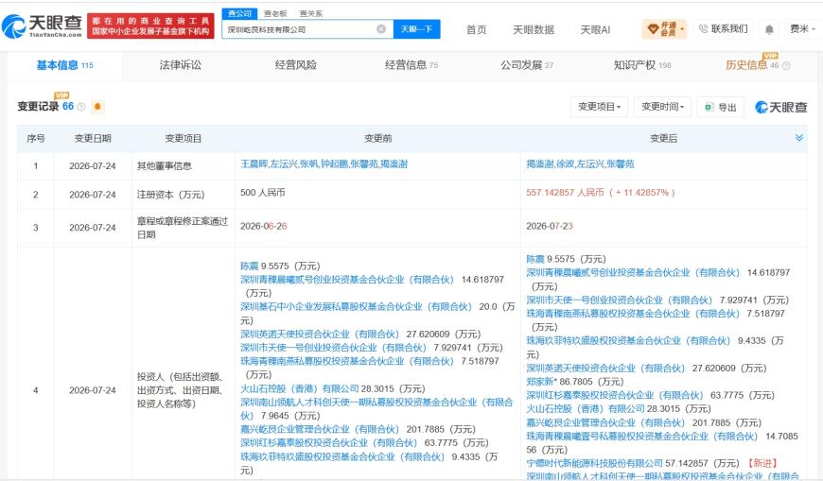Click 王晨晖 in the 变更前 directors list
823x481 pixels.
click(254, 164)
